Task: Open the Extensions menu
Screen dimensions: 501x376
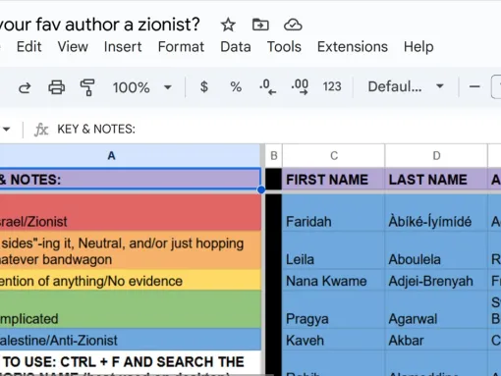Action: tap(353, 47)
